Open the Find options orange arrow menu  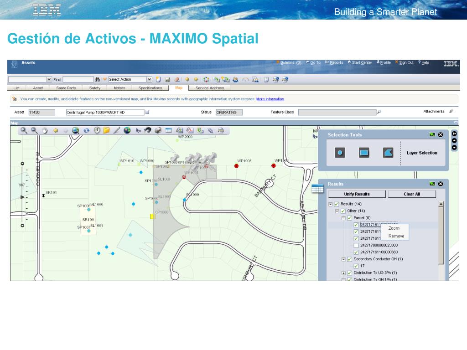click(x=104, y=79)
